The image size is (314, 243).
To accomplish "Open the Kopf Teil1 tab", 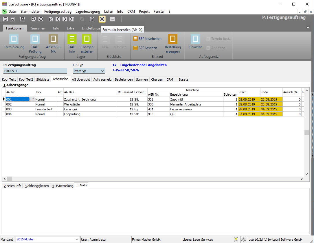I will click(x=9, y=79).
